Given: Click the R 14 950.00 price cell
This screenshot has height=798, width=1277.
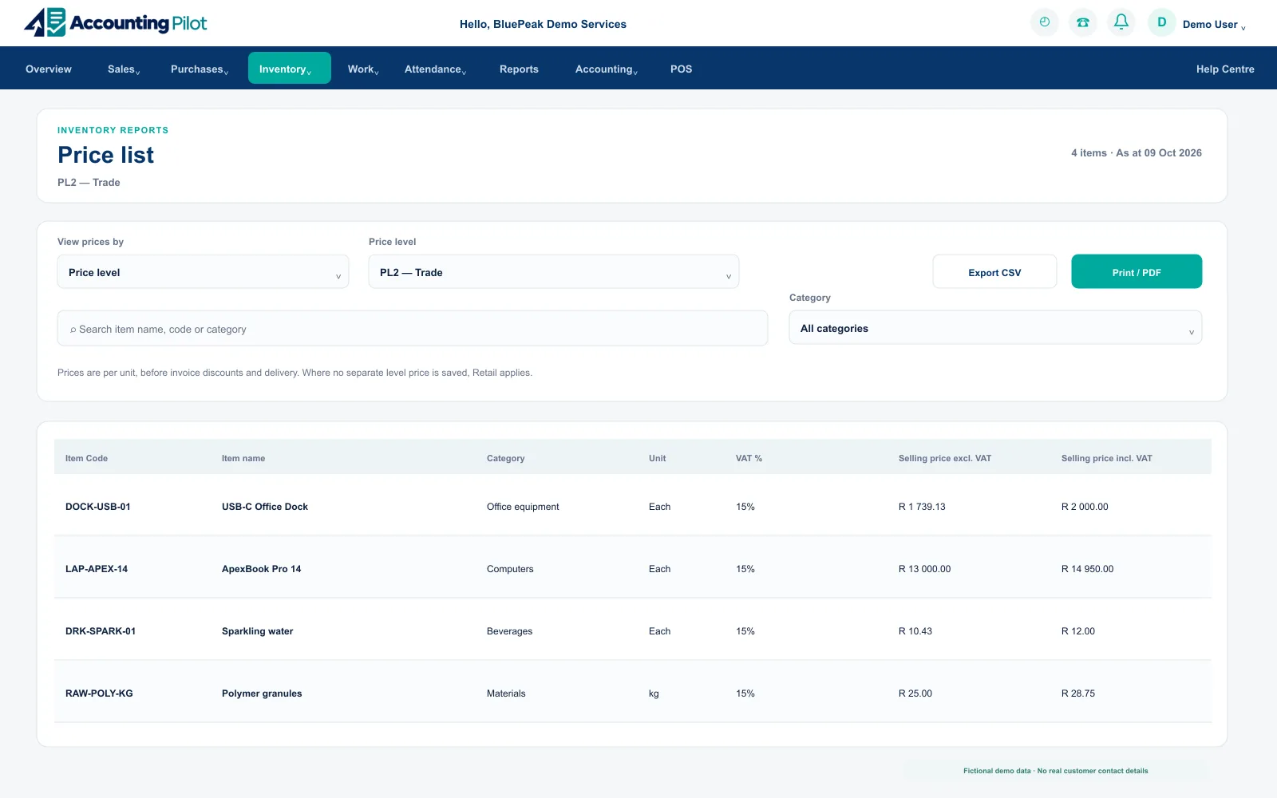Looking at the screenshot, I should click(x=1087, y=569).
